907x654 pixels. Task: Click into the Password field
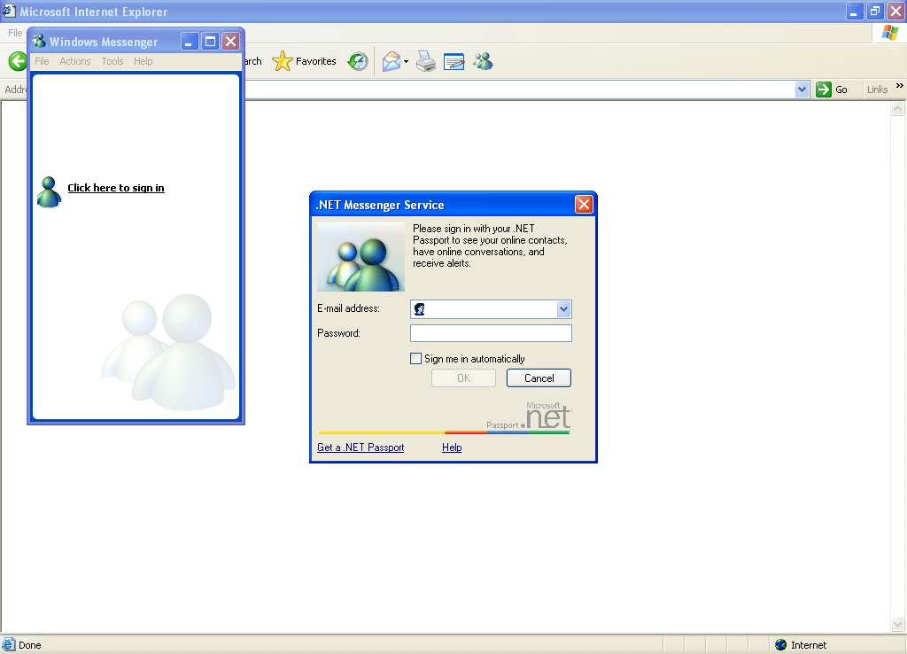491,333
